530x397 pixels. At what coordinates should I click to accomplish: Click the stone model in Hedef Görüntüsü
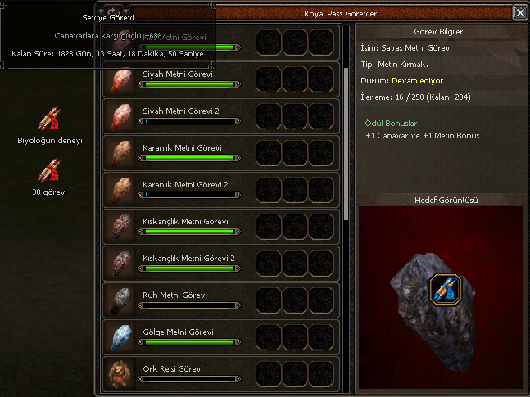pyautogui.click(x=434, y=313)
